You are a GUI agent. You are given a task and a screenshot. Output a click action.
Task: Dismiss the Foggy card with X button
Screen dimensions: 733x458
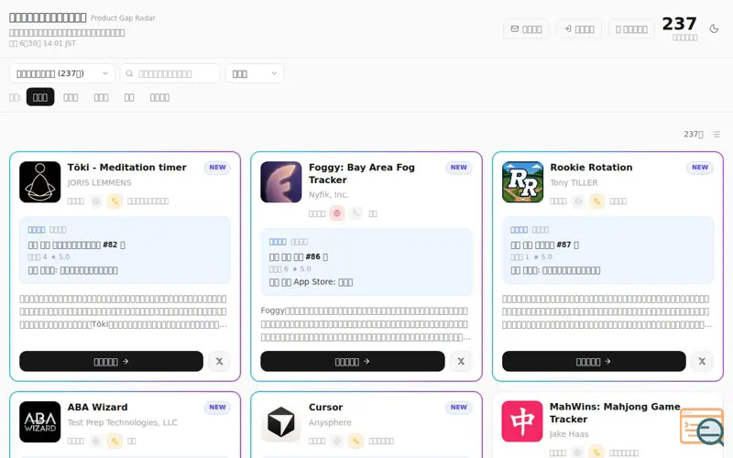[x=461, y=361]
